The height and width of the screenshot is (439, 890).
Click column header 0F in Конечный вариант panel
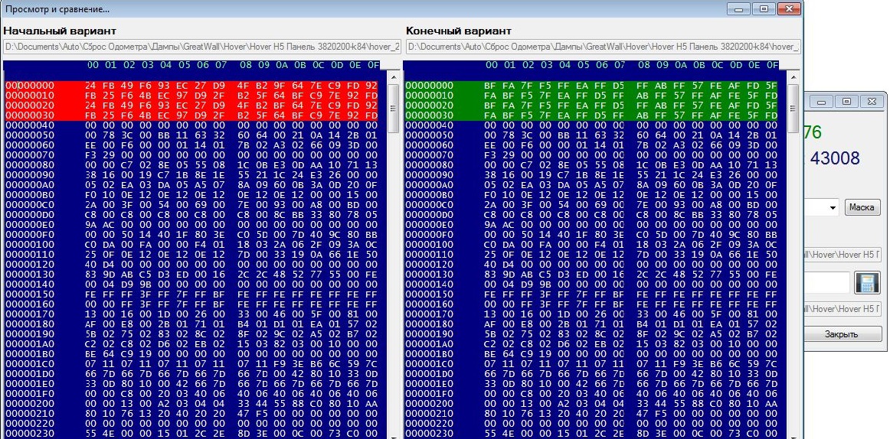[773, 65]
